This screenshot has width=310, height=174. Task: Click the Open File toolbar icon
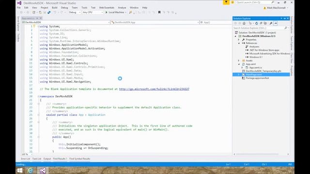(40, 12)
